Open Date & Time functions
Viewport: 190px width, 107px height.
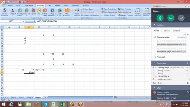pos(45,12)
